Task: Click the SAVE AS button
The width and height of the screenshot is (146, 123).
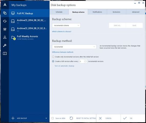Action: [x=117, y=25]
